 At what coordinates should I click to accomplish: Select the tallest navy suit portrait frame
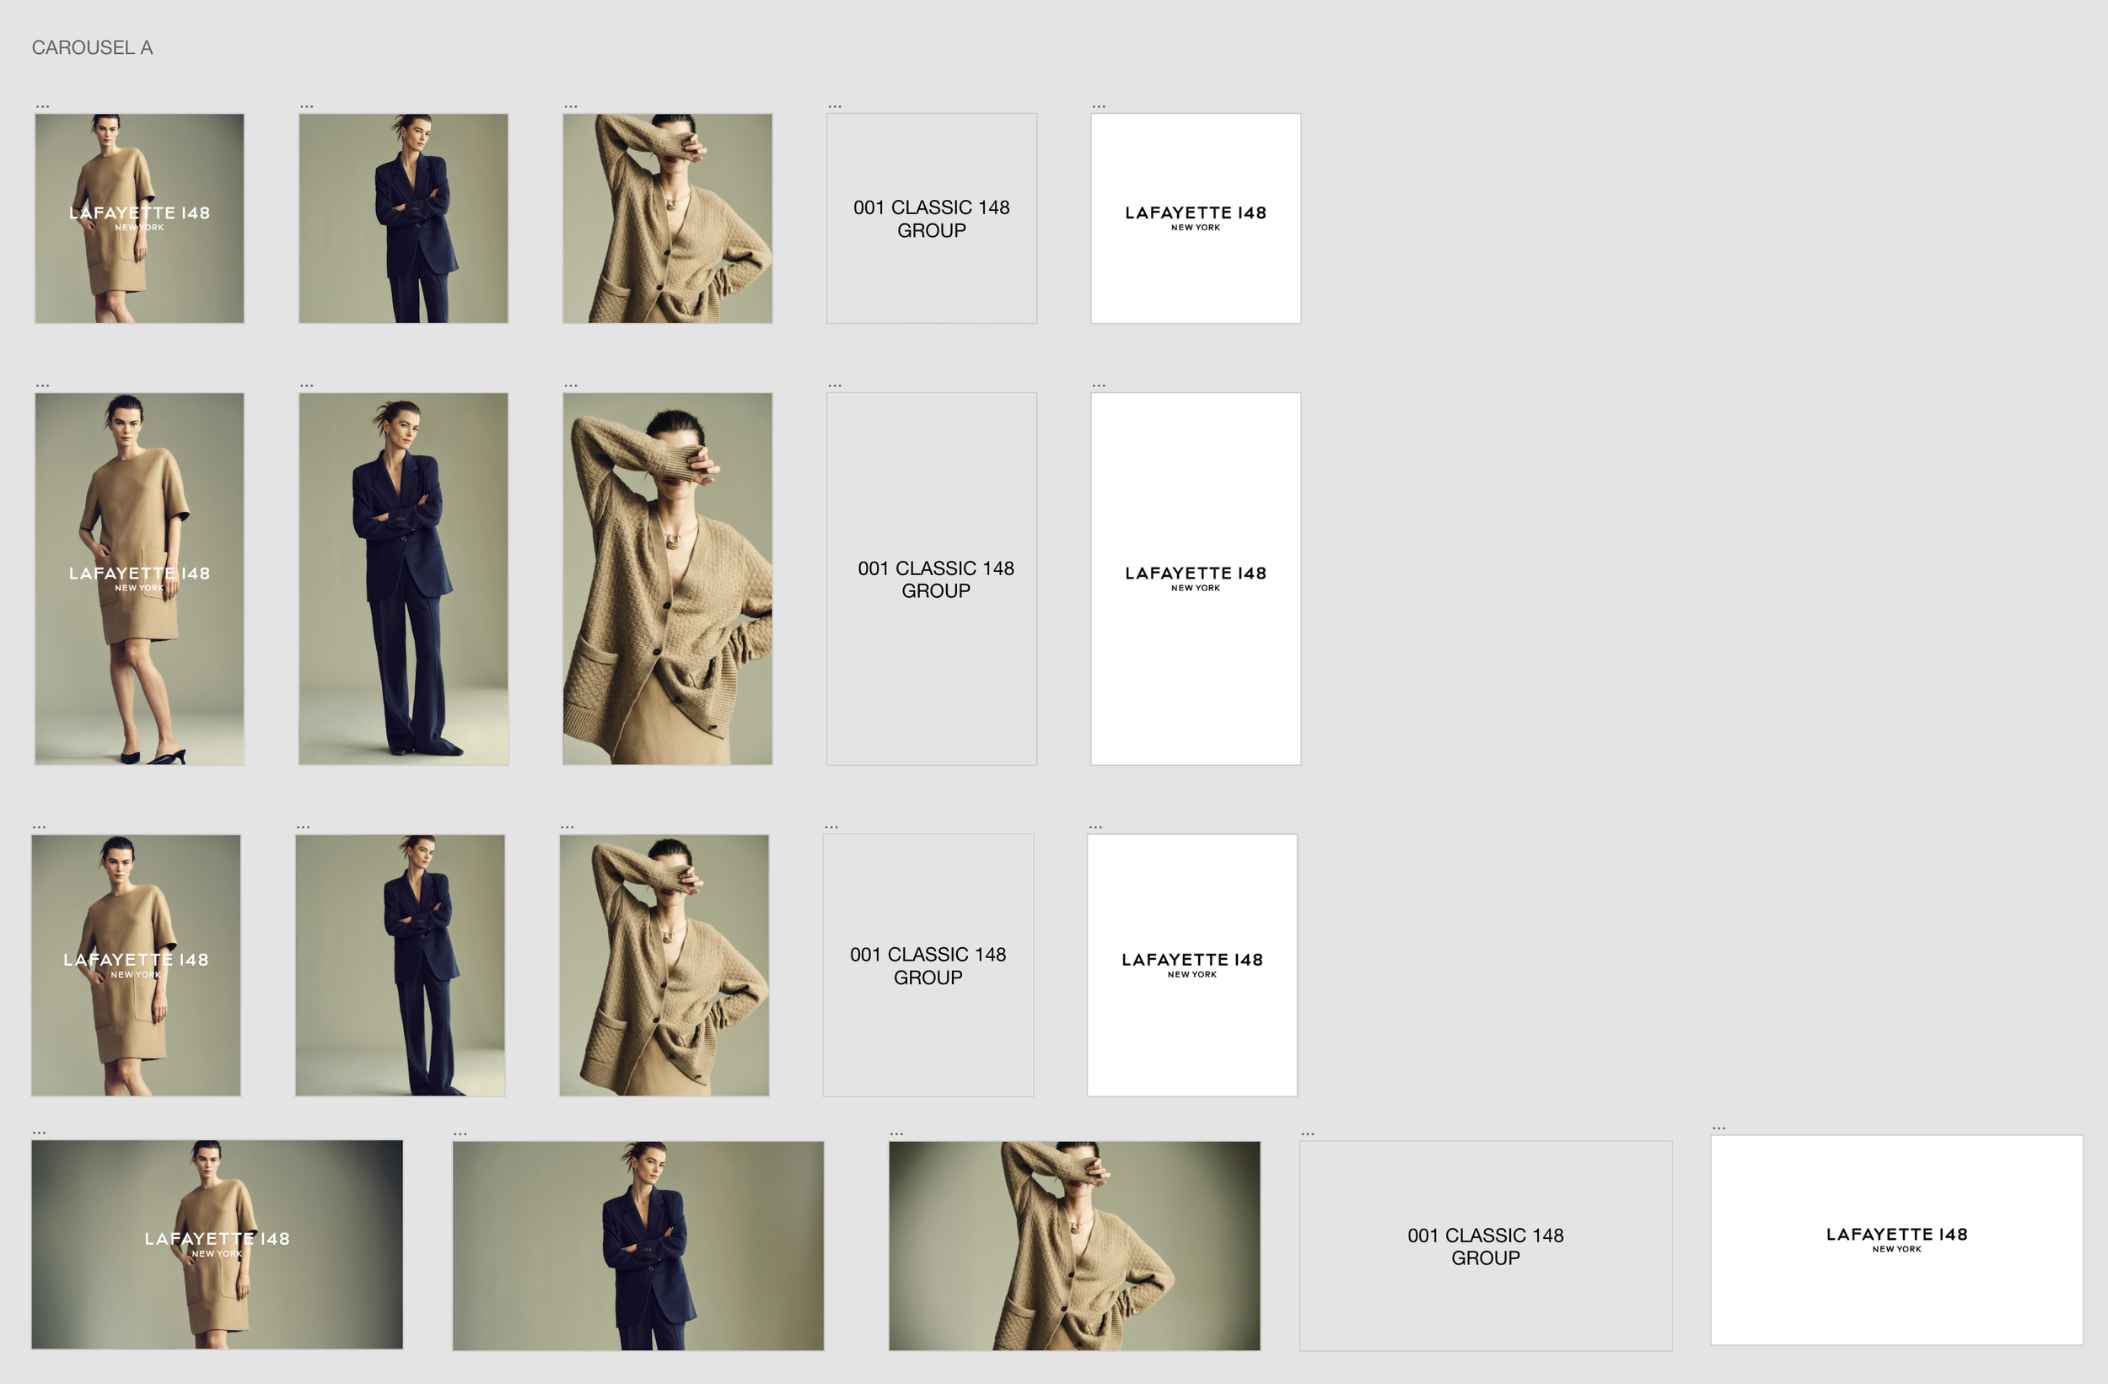[403, 579]
